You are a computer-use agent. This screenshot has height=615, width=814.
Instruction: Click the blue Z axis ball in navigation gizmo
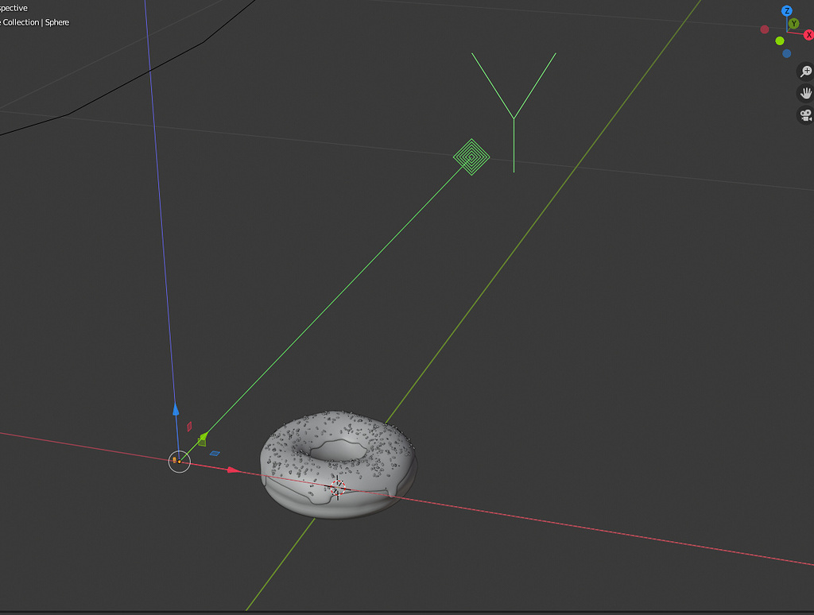point(787,11)
